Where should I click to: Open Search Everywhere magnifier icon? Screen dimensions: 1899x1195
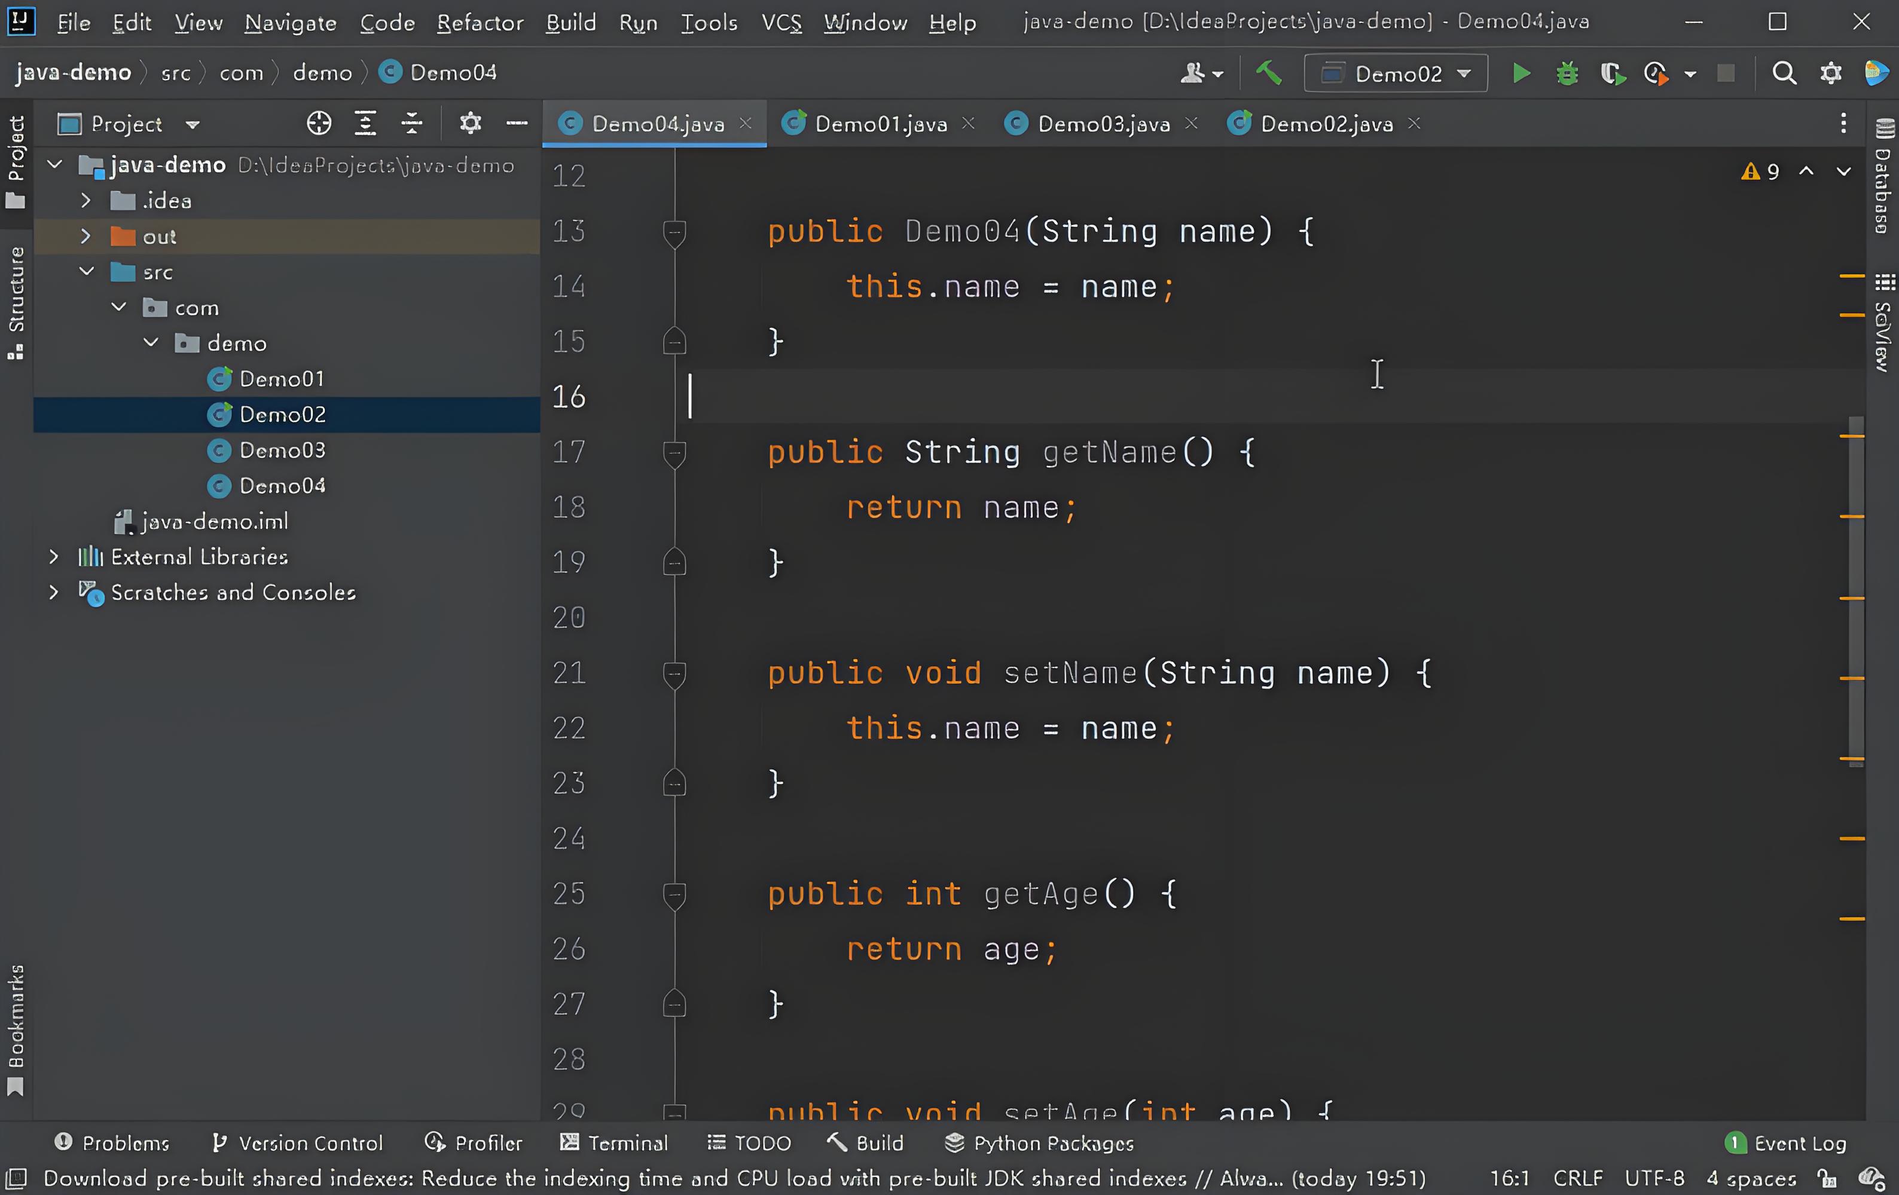(1784, 73)
